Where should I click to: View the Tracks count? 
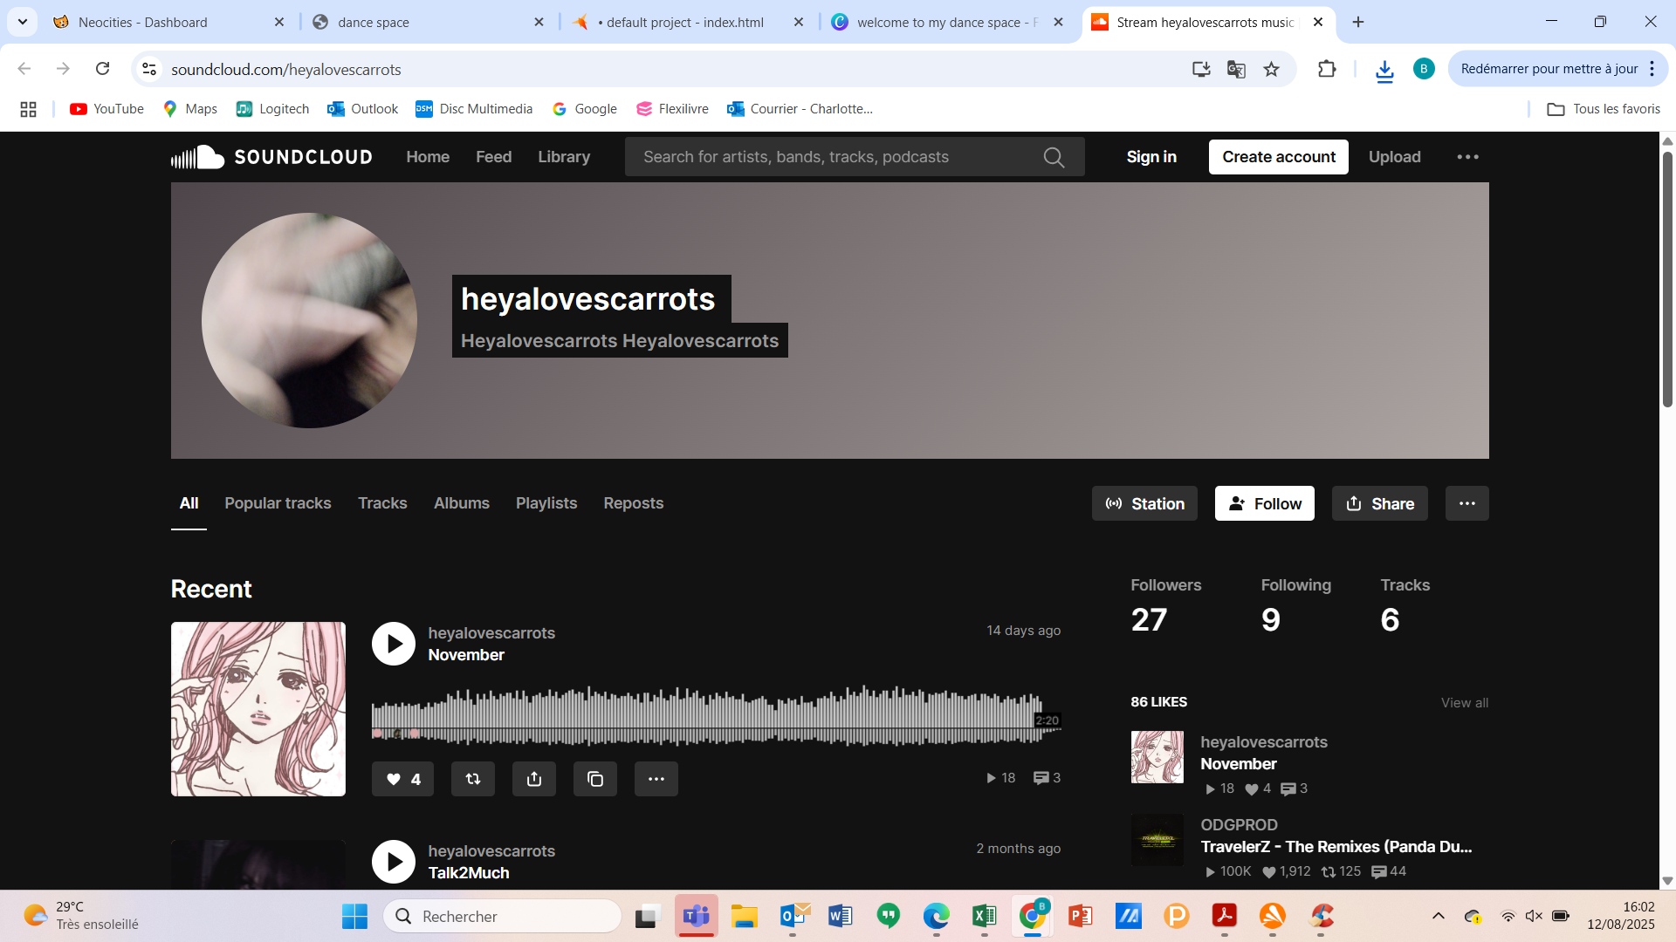click(1405, 606)
